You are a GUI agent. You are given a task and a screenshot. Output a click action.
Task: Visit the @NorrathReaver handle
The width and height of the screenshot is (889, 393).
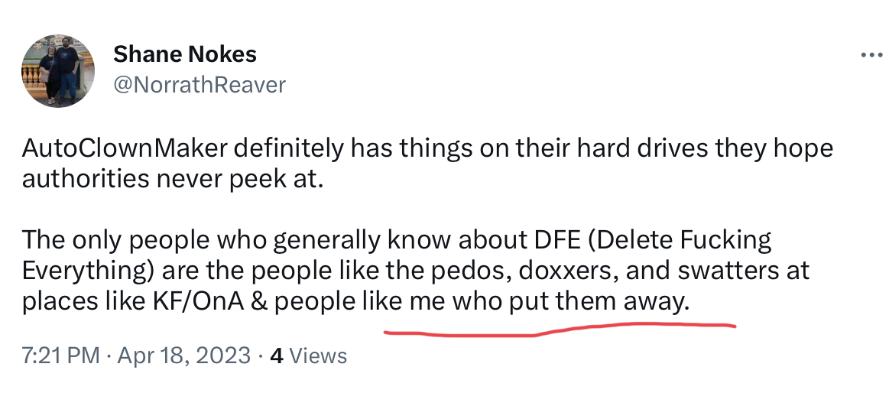199,84
